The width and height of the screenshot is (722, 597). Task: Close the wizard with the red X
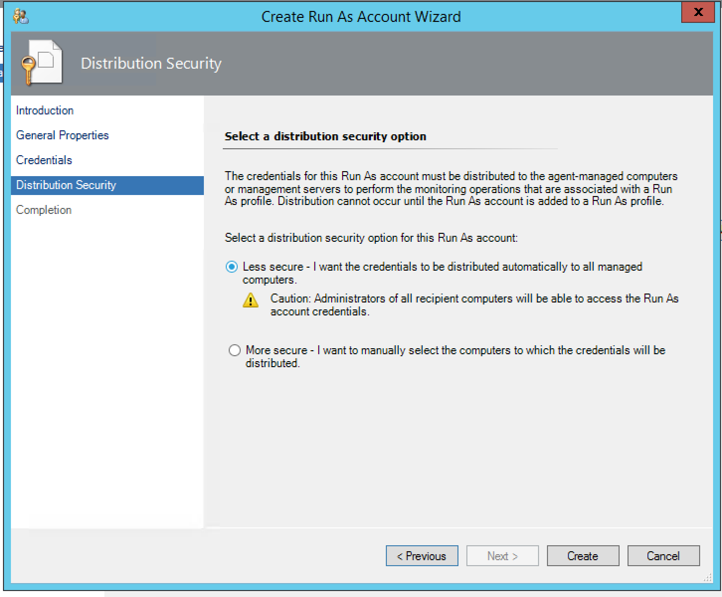(x=698, y=13)
